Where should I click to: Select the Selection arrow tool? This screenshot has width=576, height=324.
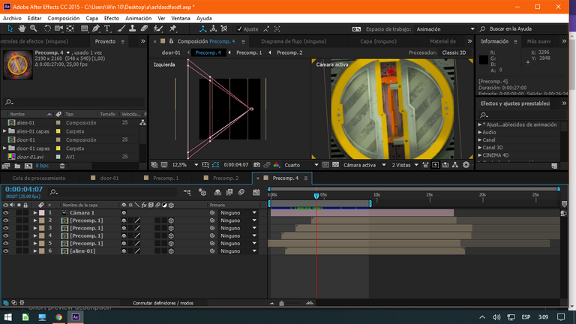(x=10, y=28)
